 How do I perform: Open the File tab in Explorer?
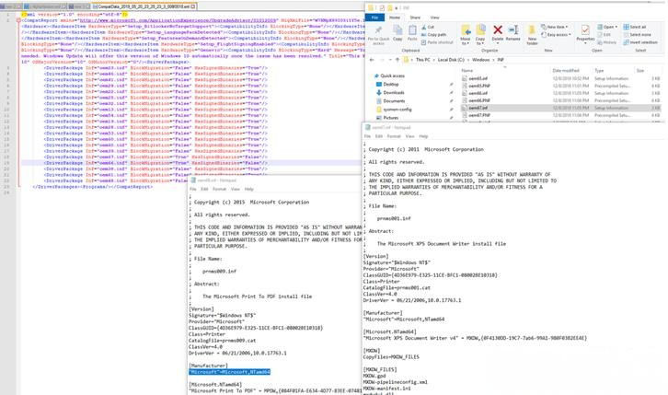click(x=374, y=17)
